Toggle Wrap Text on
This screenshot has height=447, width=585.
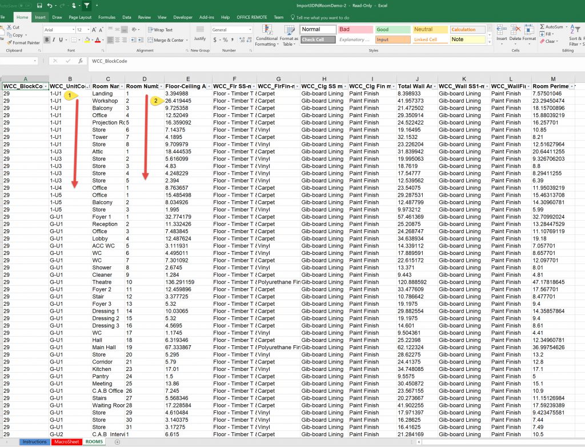[160, 30]
